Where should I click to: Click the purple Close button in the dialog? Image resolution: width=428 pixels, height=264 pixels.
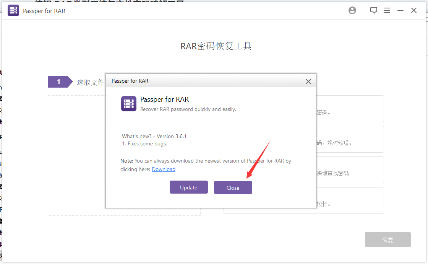pos(233,187)
